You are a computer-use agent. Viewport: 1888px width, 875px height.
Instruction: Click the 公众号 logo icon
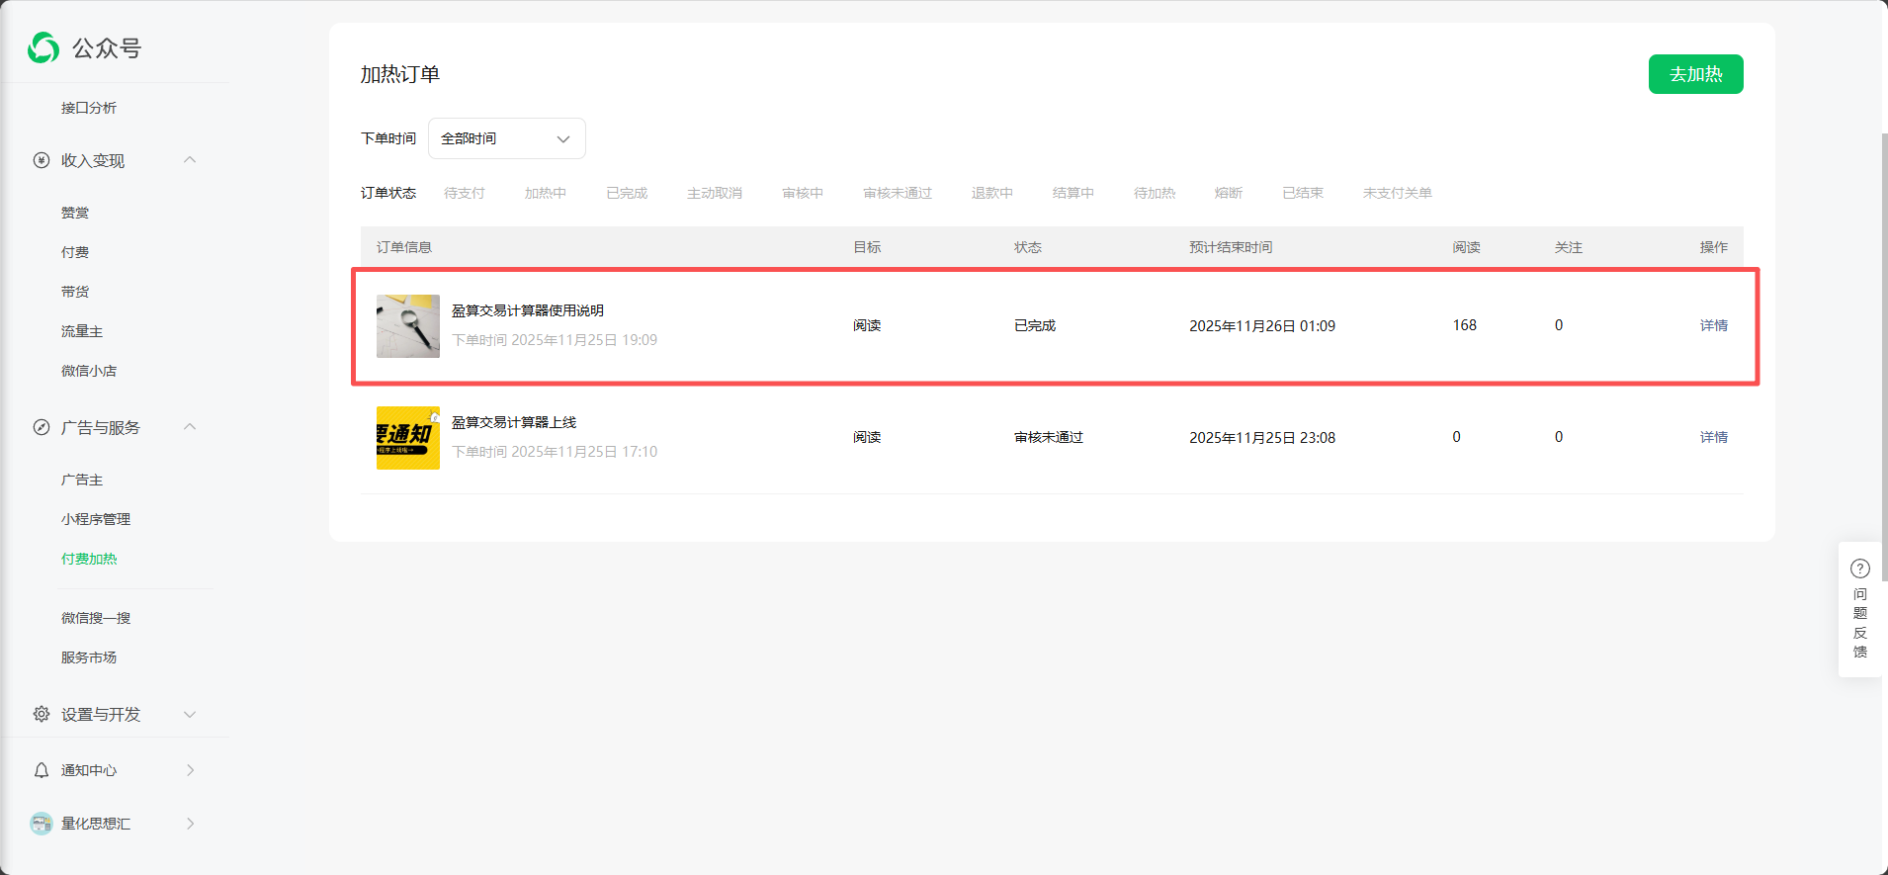pyautogui.click(x=43, y=47)
